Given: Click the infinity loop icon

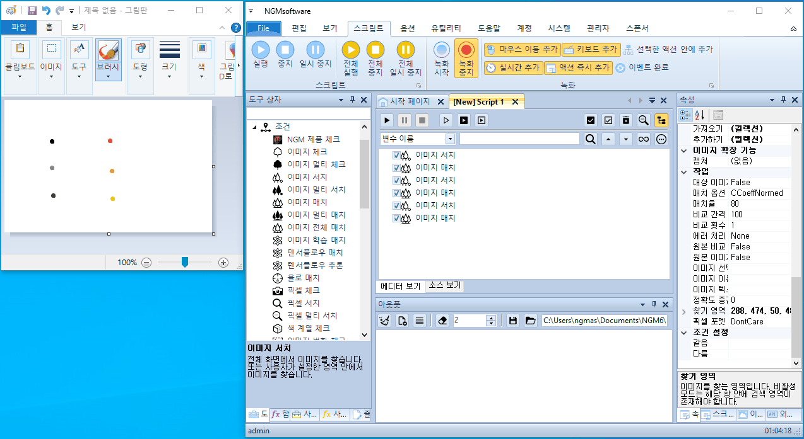Looking at the screenshot, I should click(643, 139).
